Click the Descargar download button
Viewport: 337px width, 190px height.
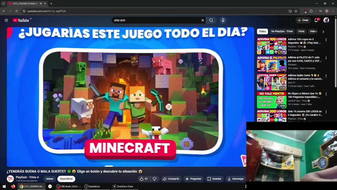[x=236, y=179]
